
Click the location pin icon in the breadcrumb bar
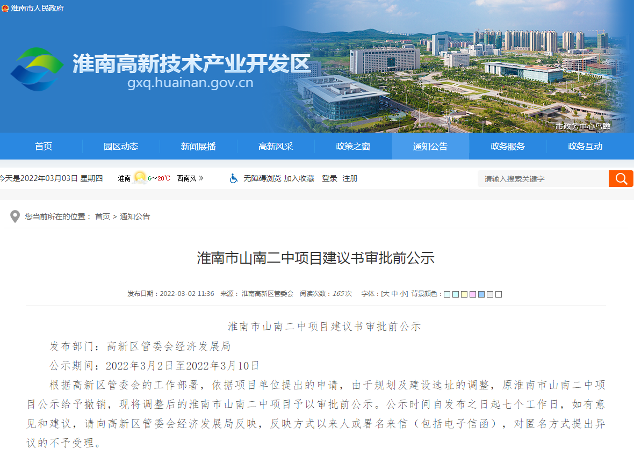click(x=15, y=216)
